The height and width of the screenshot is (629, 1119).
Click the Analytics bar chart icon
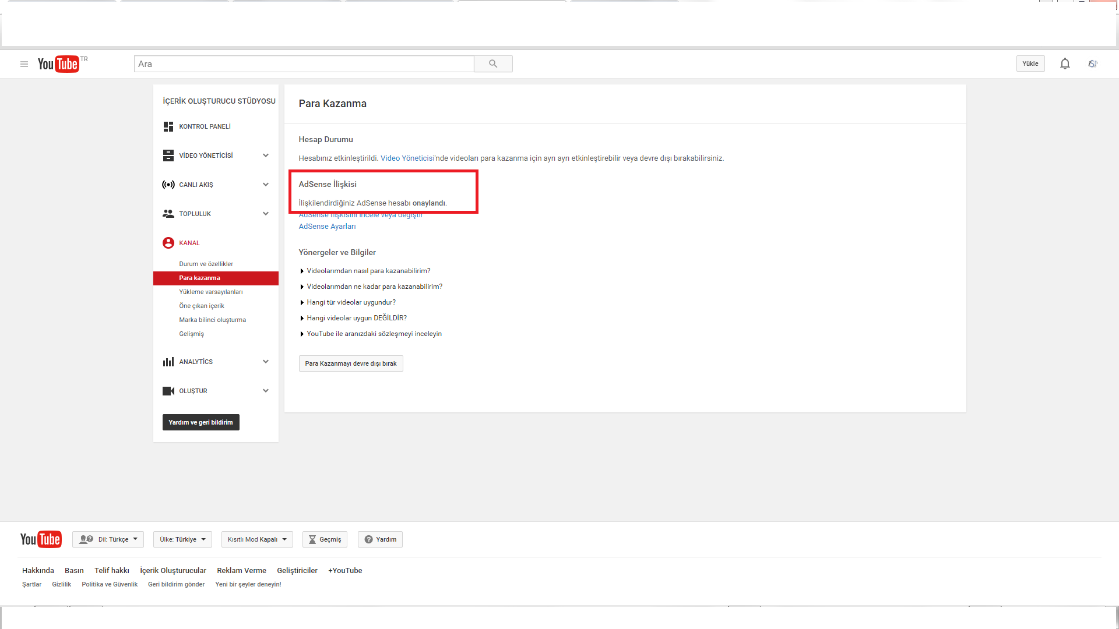(x=168, y=362)
